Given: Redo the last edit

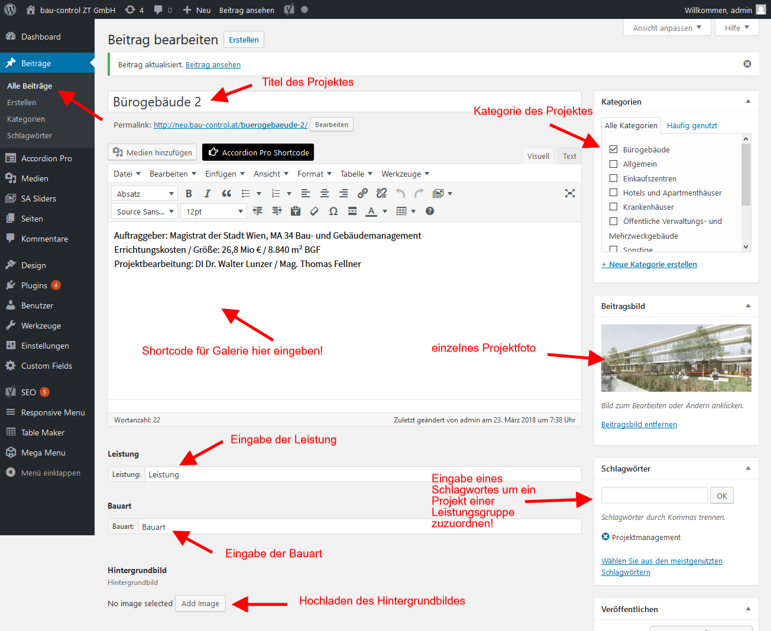Looking at the screenshot, I should tap(419, 193).
